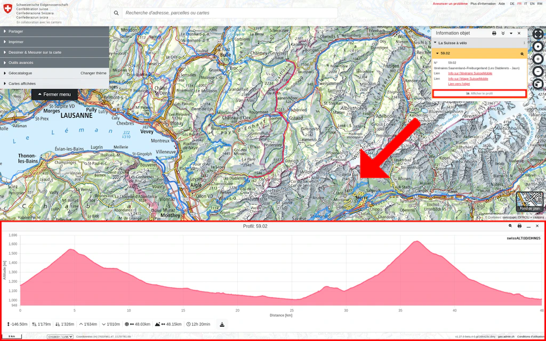Switch language to EN
Screen dimensions: 546x341
click(x=533, y=4)
